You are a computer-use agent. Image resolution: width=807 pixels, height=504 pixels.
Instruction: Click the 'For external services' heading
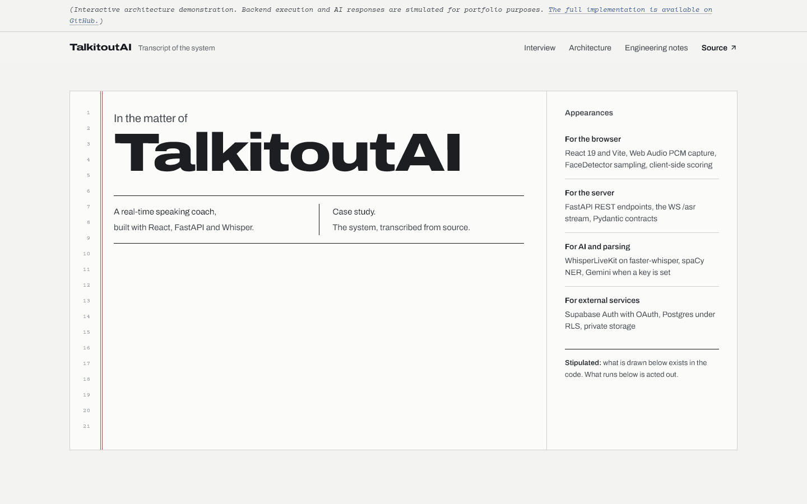(x=602, y=300)
